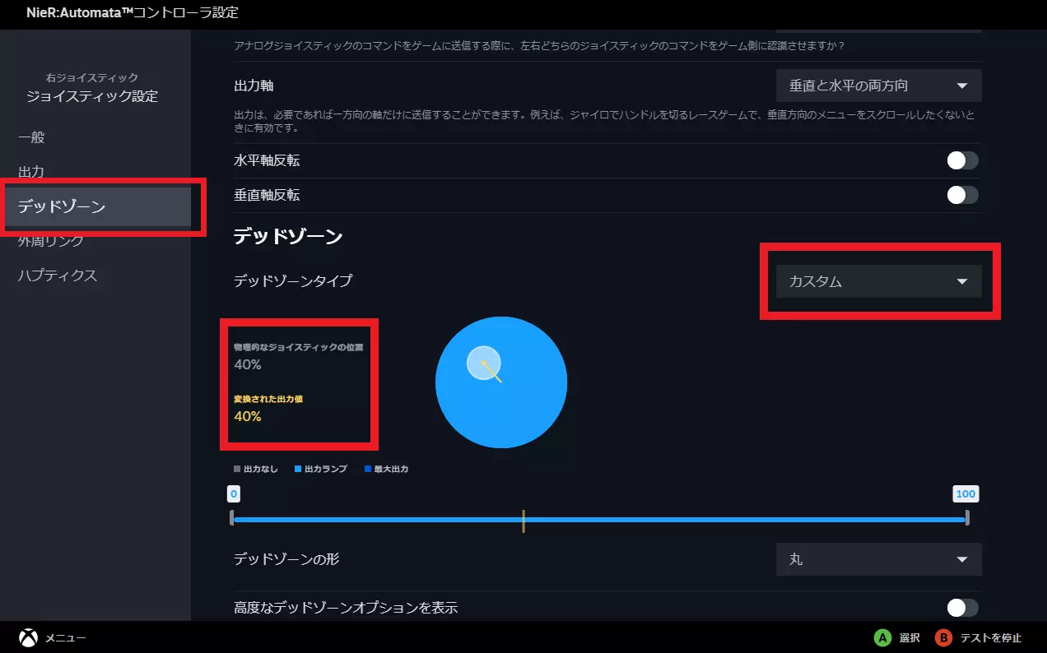Open デッドゾーンの形 dropdown 丸
1047x653 pixels.
879,559
